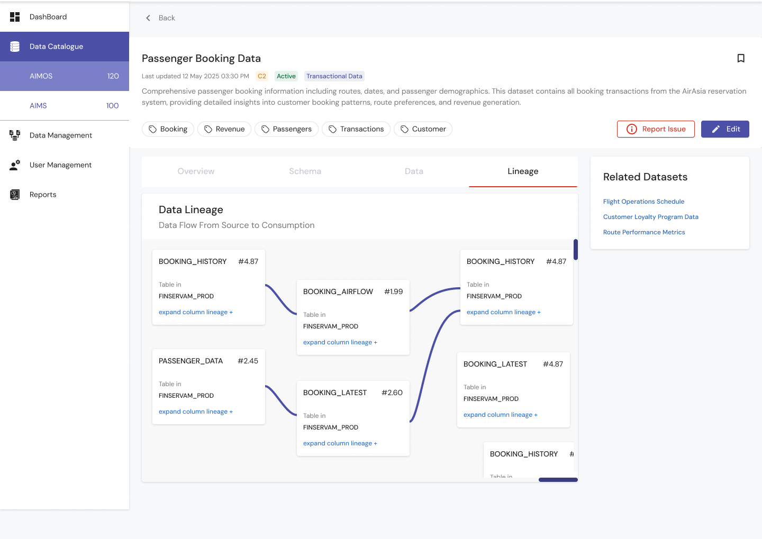Expand column lineage for PASSENGER_DATA
Screen dimensions: 762x539
[195, 412]
